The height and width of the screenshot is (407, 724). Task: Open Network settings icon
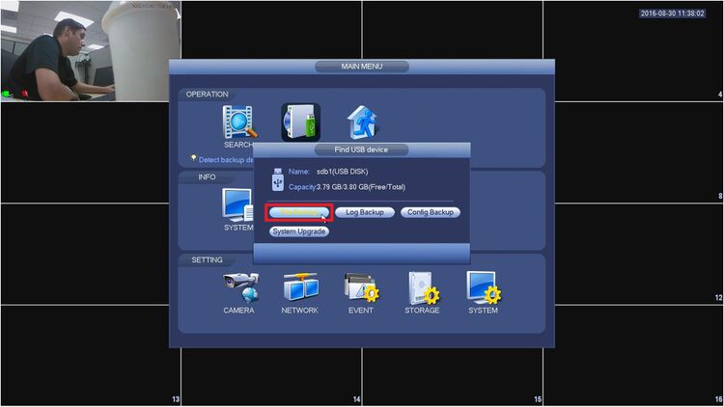tap(300, 287)
